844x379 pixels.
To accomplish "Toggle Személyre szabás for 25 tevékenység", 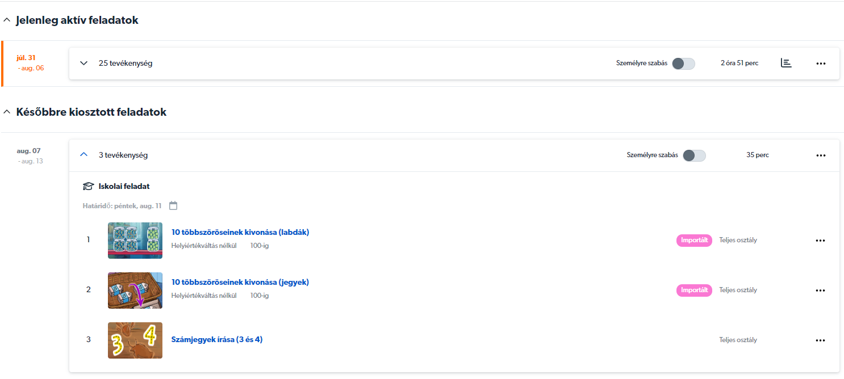I will (x=683, y=64).
